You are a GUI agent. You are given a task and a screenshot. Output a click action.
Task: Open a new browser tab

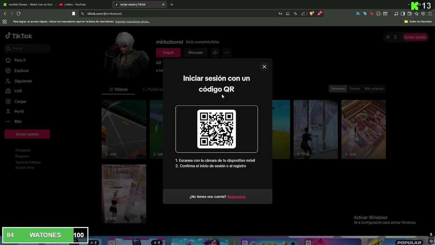coord(172,4)
